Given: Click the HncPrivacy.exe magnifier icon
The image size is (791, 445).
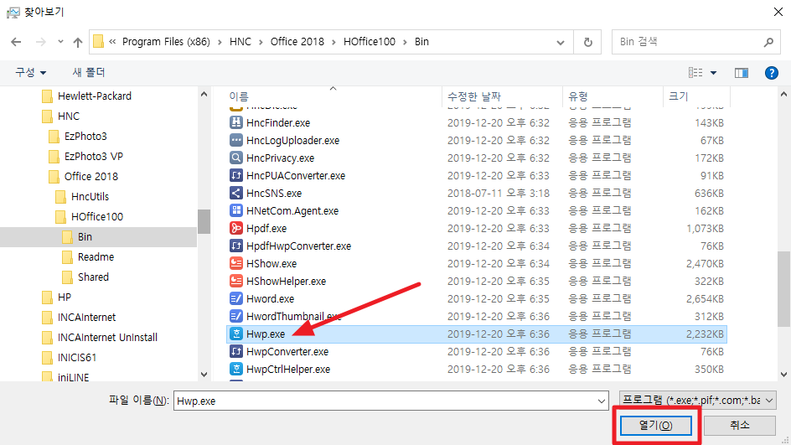Looking at the screenshot, I should tap(235, 158).
